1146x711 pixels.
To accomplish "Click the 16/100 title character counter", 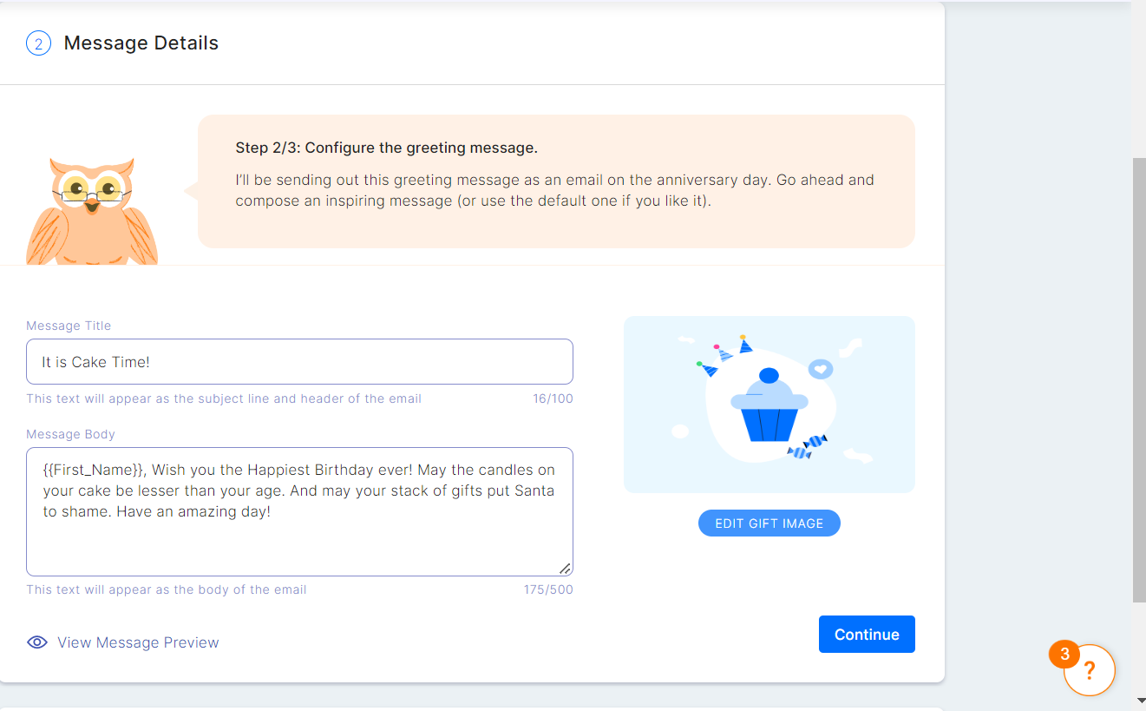I will coord(553,399).
